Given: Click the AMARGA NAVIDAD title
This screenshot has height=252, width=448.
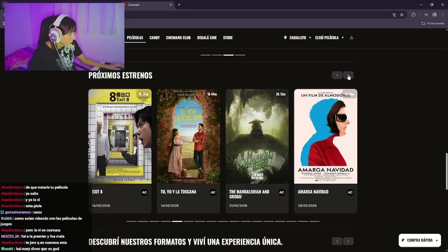Looking at the screenshot, I should pyautogui.click(x=313, y=192).
